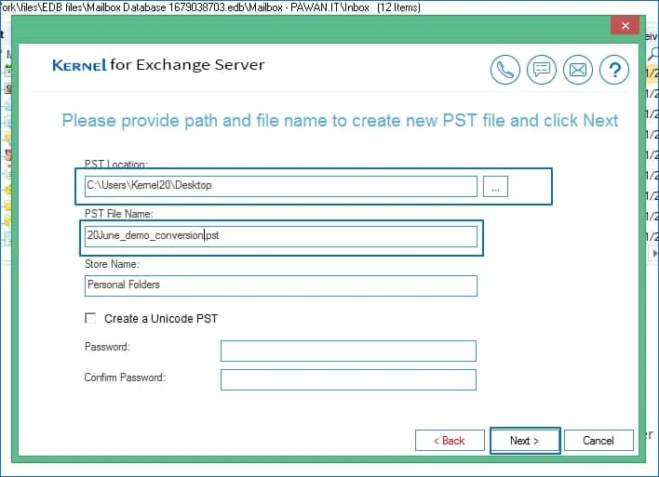Proceed with the Next button
The width and height of the screenshot is (659, 477).
tap(525, 441)
